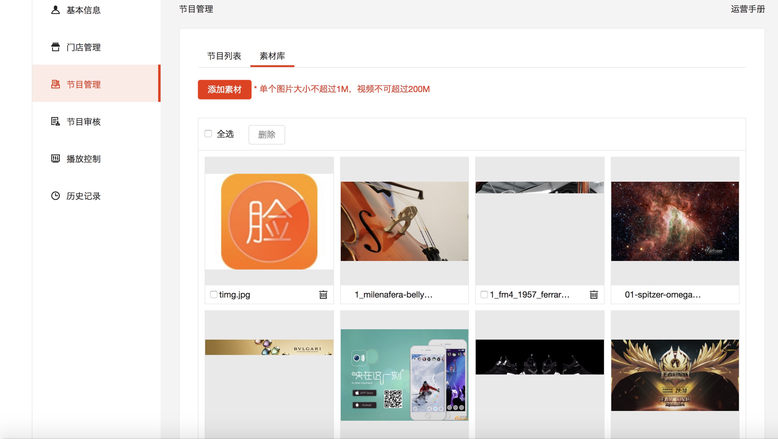Click the 1_fm4_1957_ferrar... file name
Image resolution: width=778 pixels, height=439 pixels.
pyautogui.click(x=530, y=294)
